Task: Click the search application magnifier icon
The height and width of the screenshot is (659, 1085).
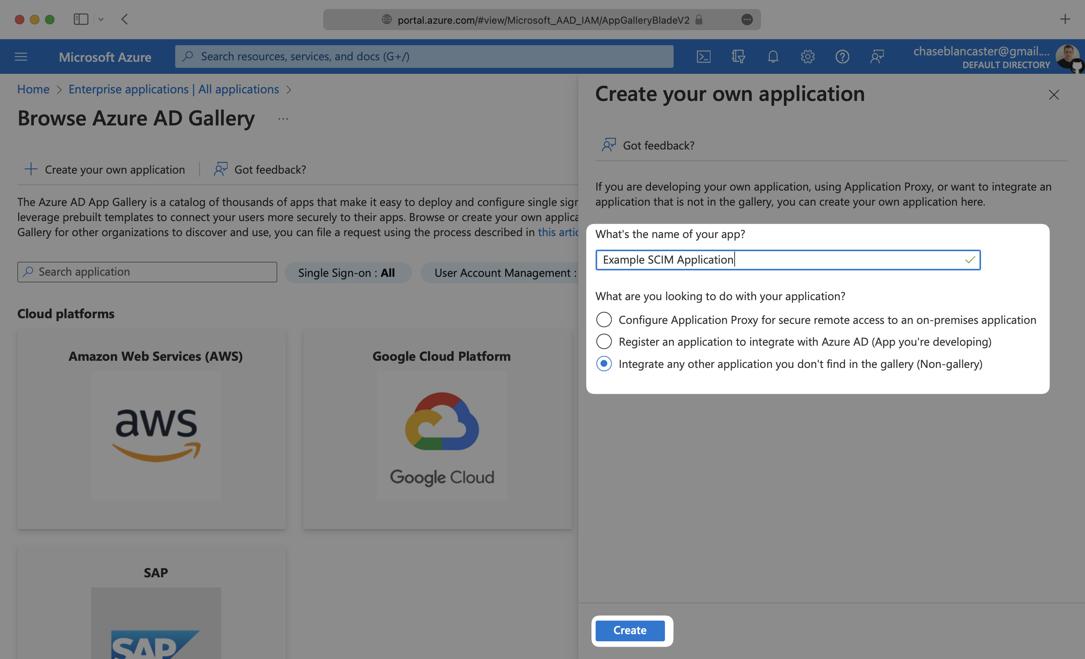Action: click(28, 271)
